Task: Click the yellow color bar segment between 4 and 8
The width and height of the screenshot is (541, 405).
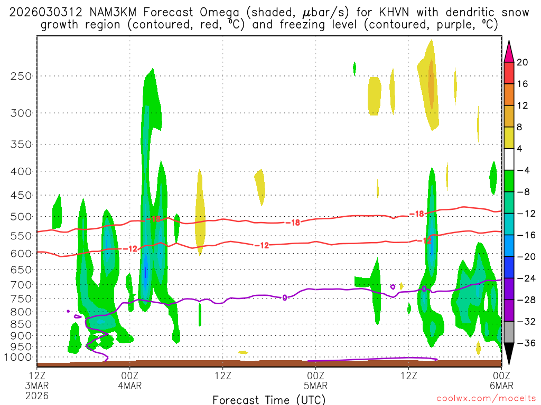Action: tap(509, 138)
